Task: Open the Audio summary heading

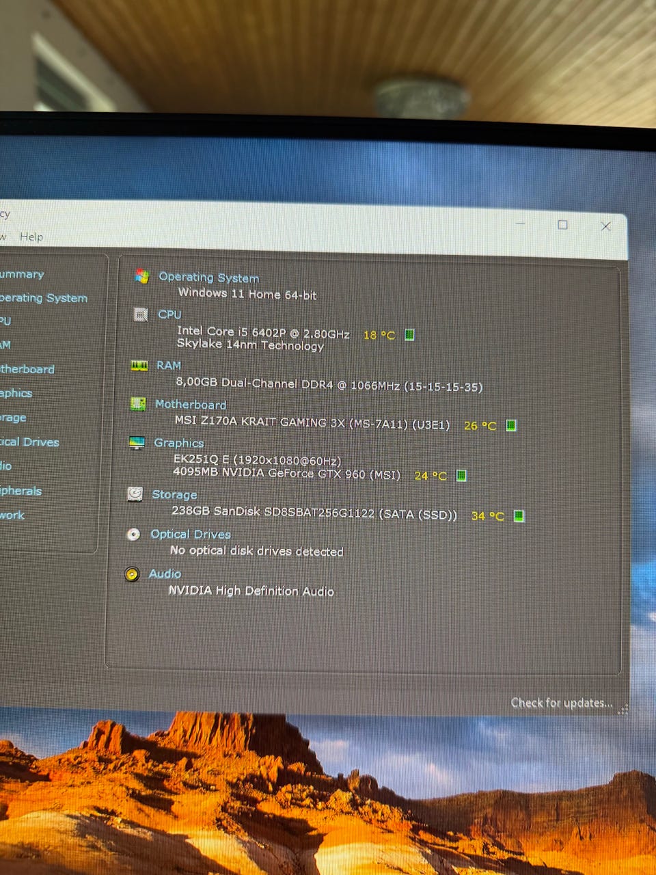Action: click(165, 574)
